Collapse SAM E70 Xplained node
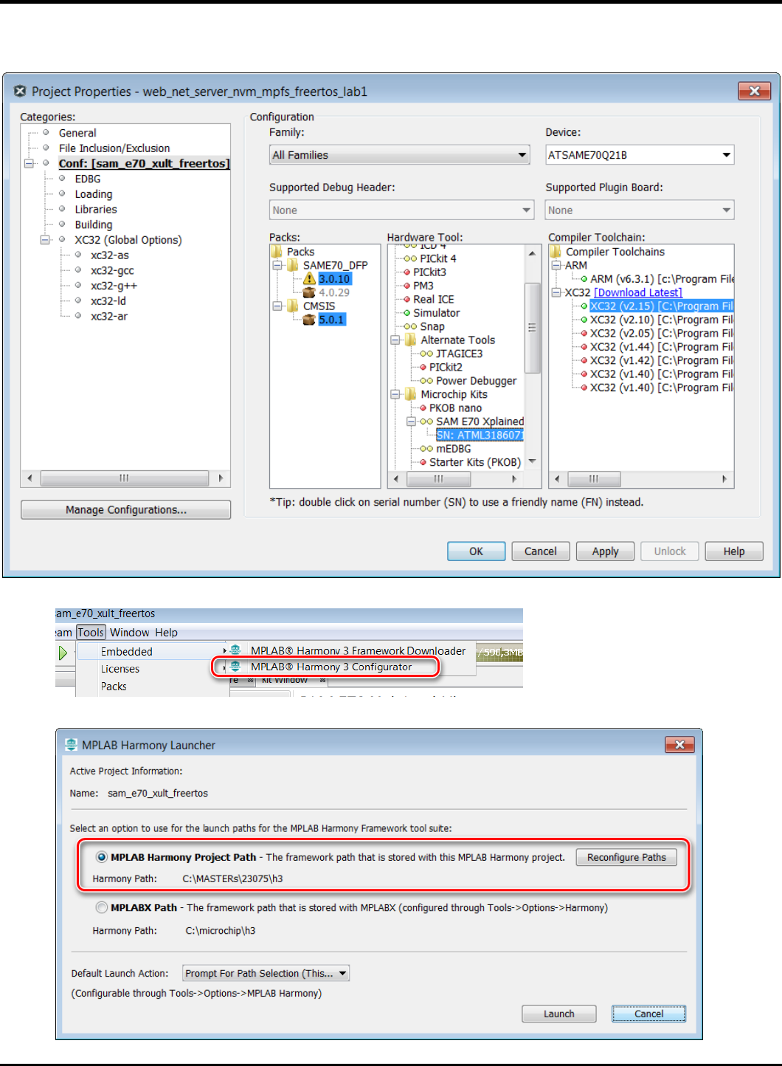 (x=412, y=422)
